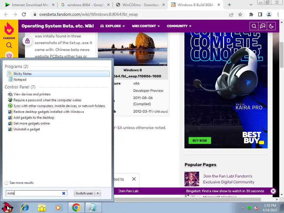Open Chrome extensions puzzle icon
The height and width of the screenshot is (213, 284).
tap(251, 14)
